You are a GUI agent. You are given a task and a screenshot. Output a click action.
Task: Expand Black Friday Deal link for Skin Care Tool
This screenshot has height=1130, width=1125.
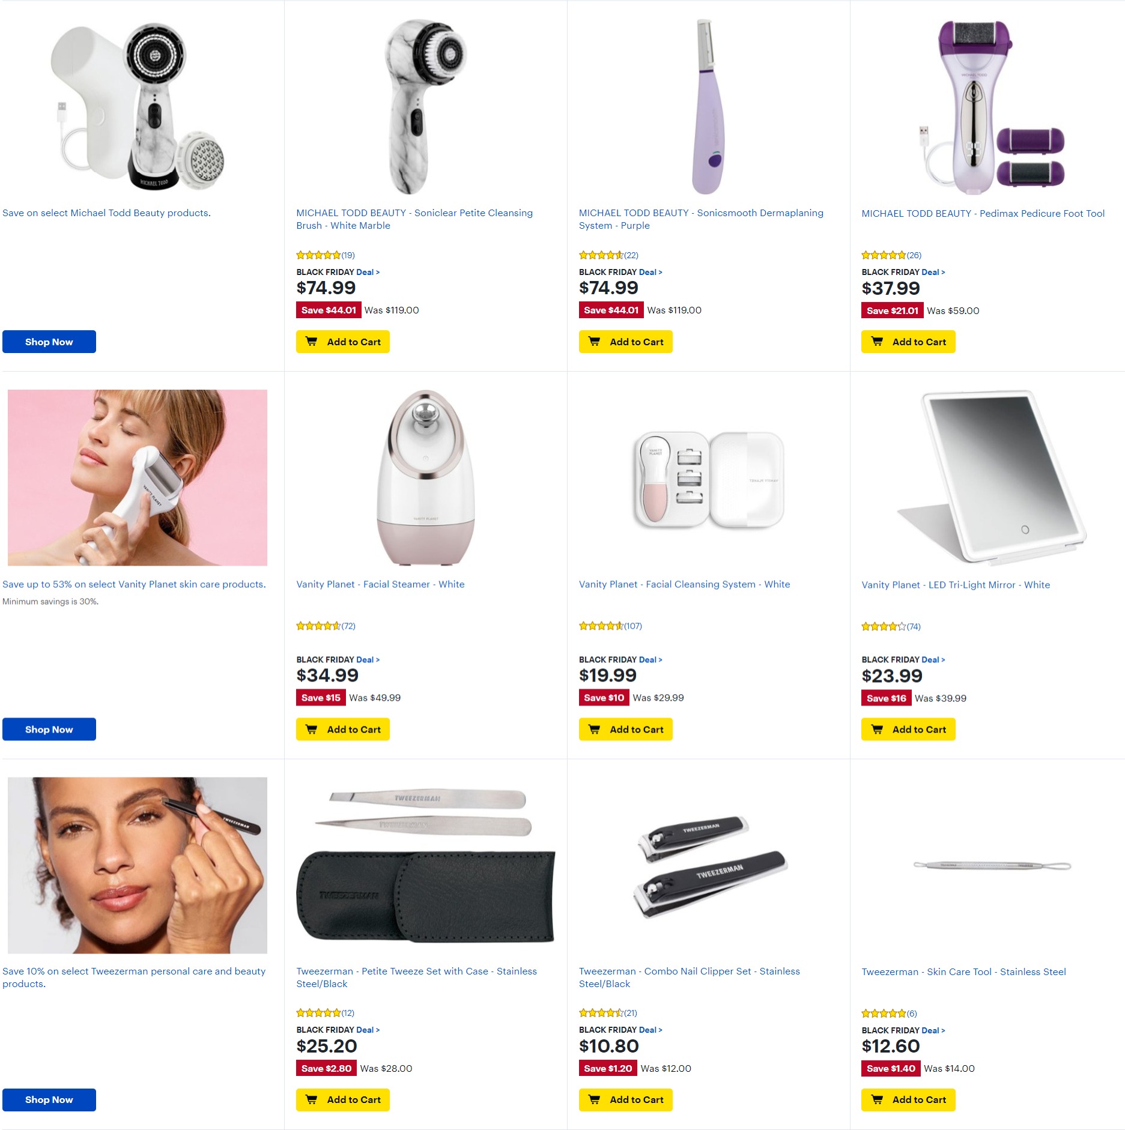point(933,1030)
